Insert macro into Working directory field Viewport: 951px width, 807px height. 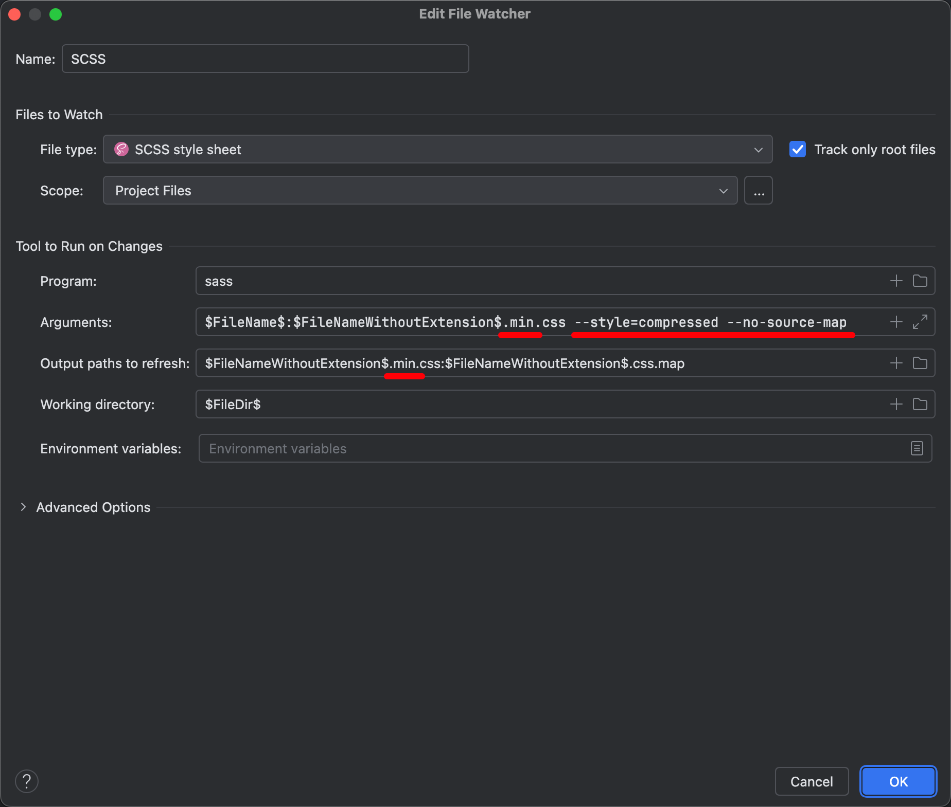tap(896, 404)
